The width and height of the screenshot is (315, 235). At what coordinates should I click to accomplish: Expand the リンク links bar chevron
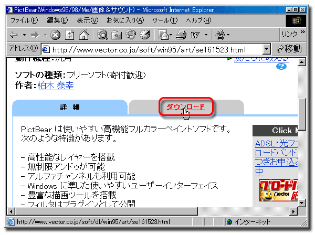[302, 32]
